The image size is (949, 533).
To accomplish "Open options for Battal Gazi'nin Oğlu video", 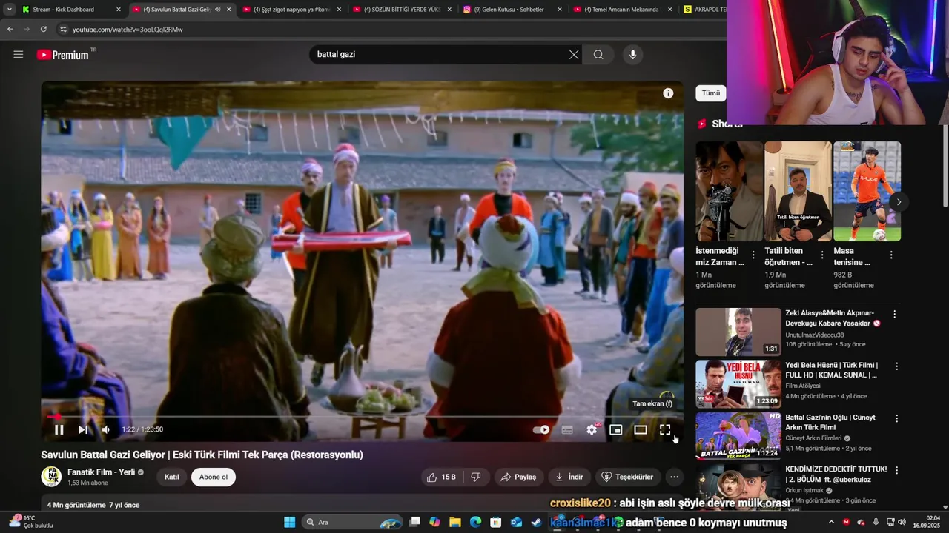I will coord(896,418).
